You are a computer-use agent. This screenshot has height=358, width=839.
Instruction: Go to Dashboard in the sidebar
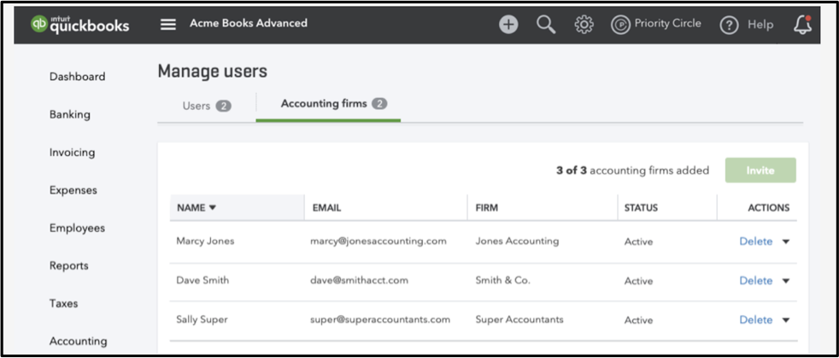[77, 77]
